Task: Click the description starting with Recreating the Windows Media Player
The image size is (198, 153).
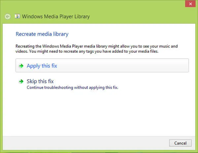Action: (97, 49)
